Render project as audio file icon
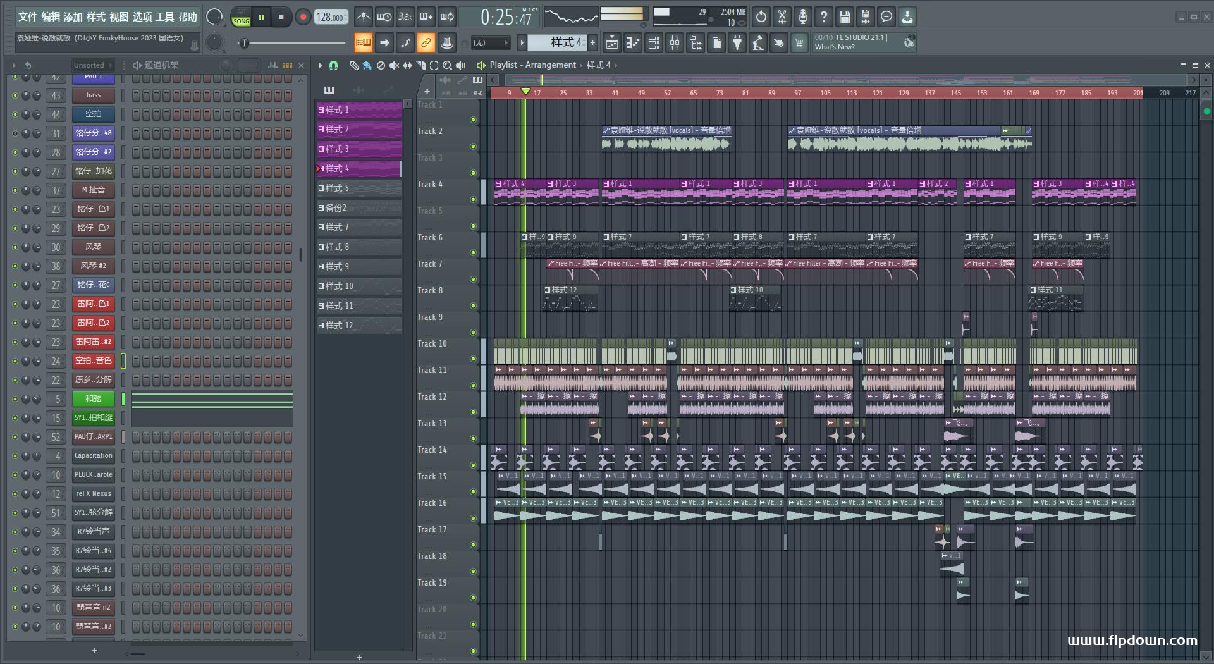The width and height of the screenshot is (1214, 664). pyautogui.click(x=866, y=17)
